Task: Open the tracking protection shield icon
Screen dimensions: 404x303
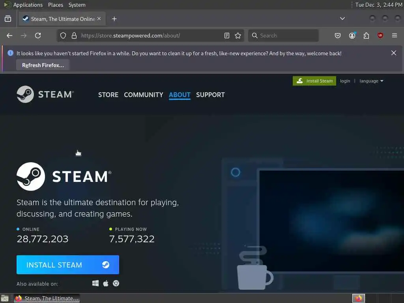Action: click(63, 36)
